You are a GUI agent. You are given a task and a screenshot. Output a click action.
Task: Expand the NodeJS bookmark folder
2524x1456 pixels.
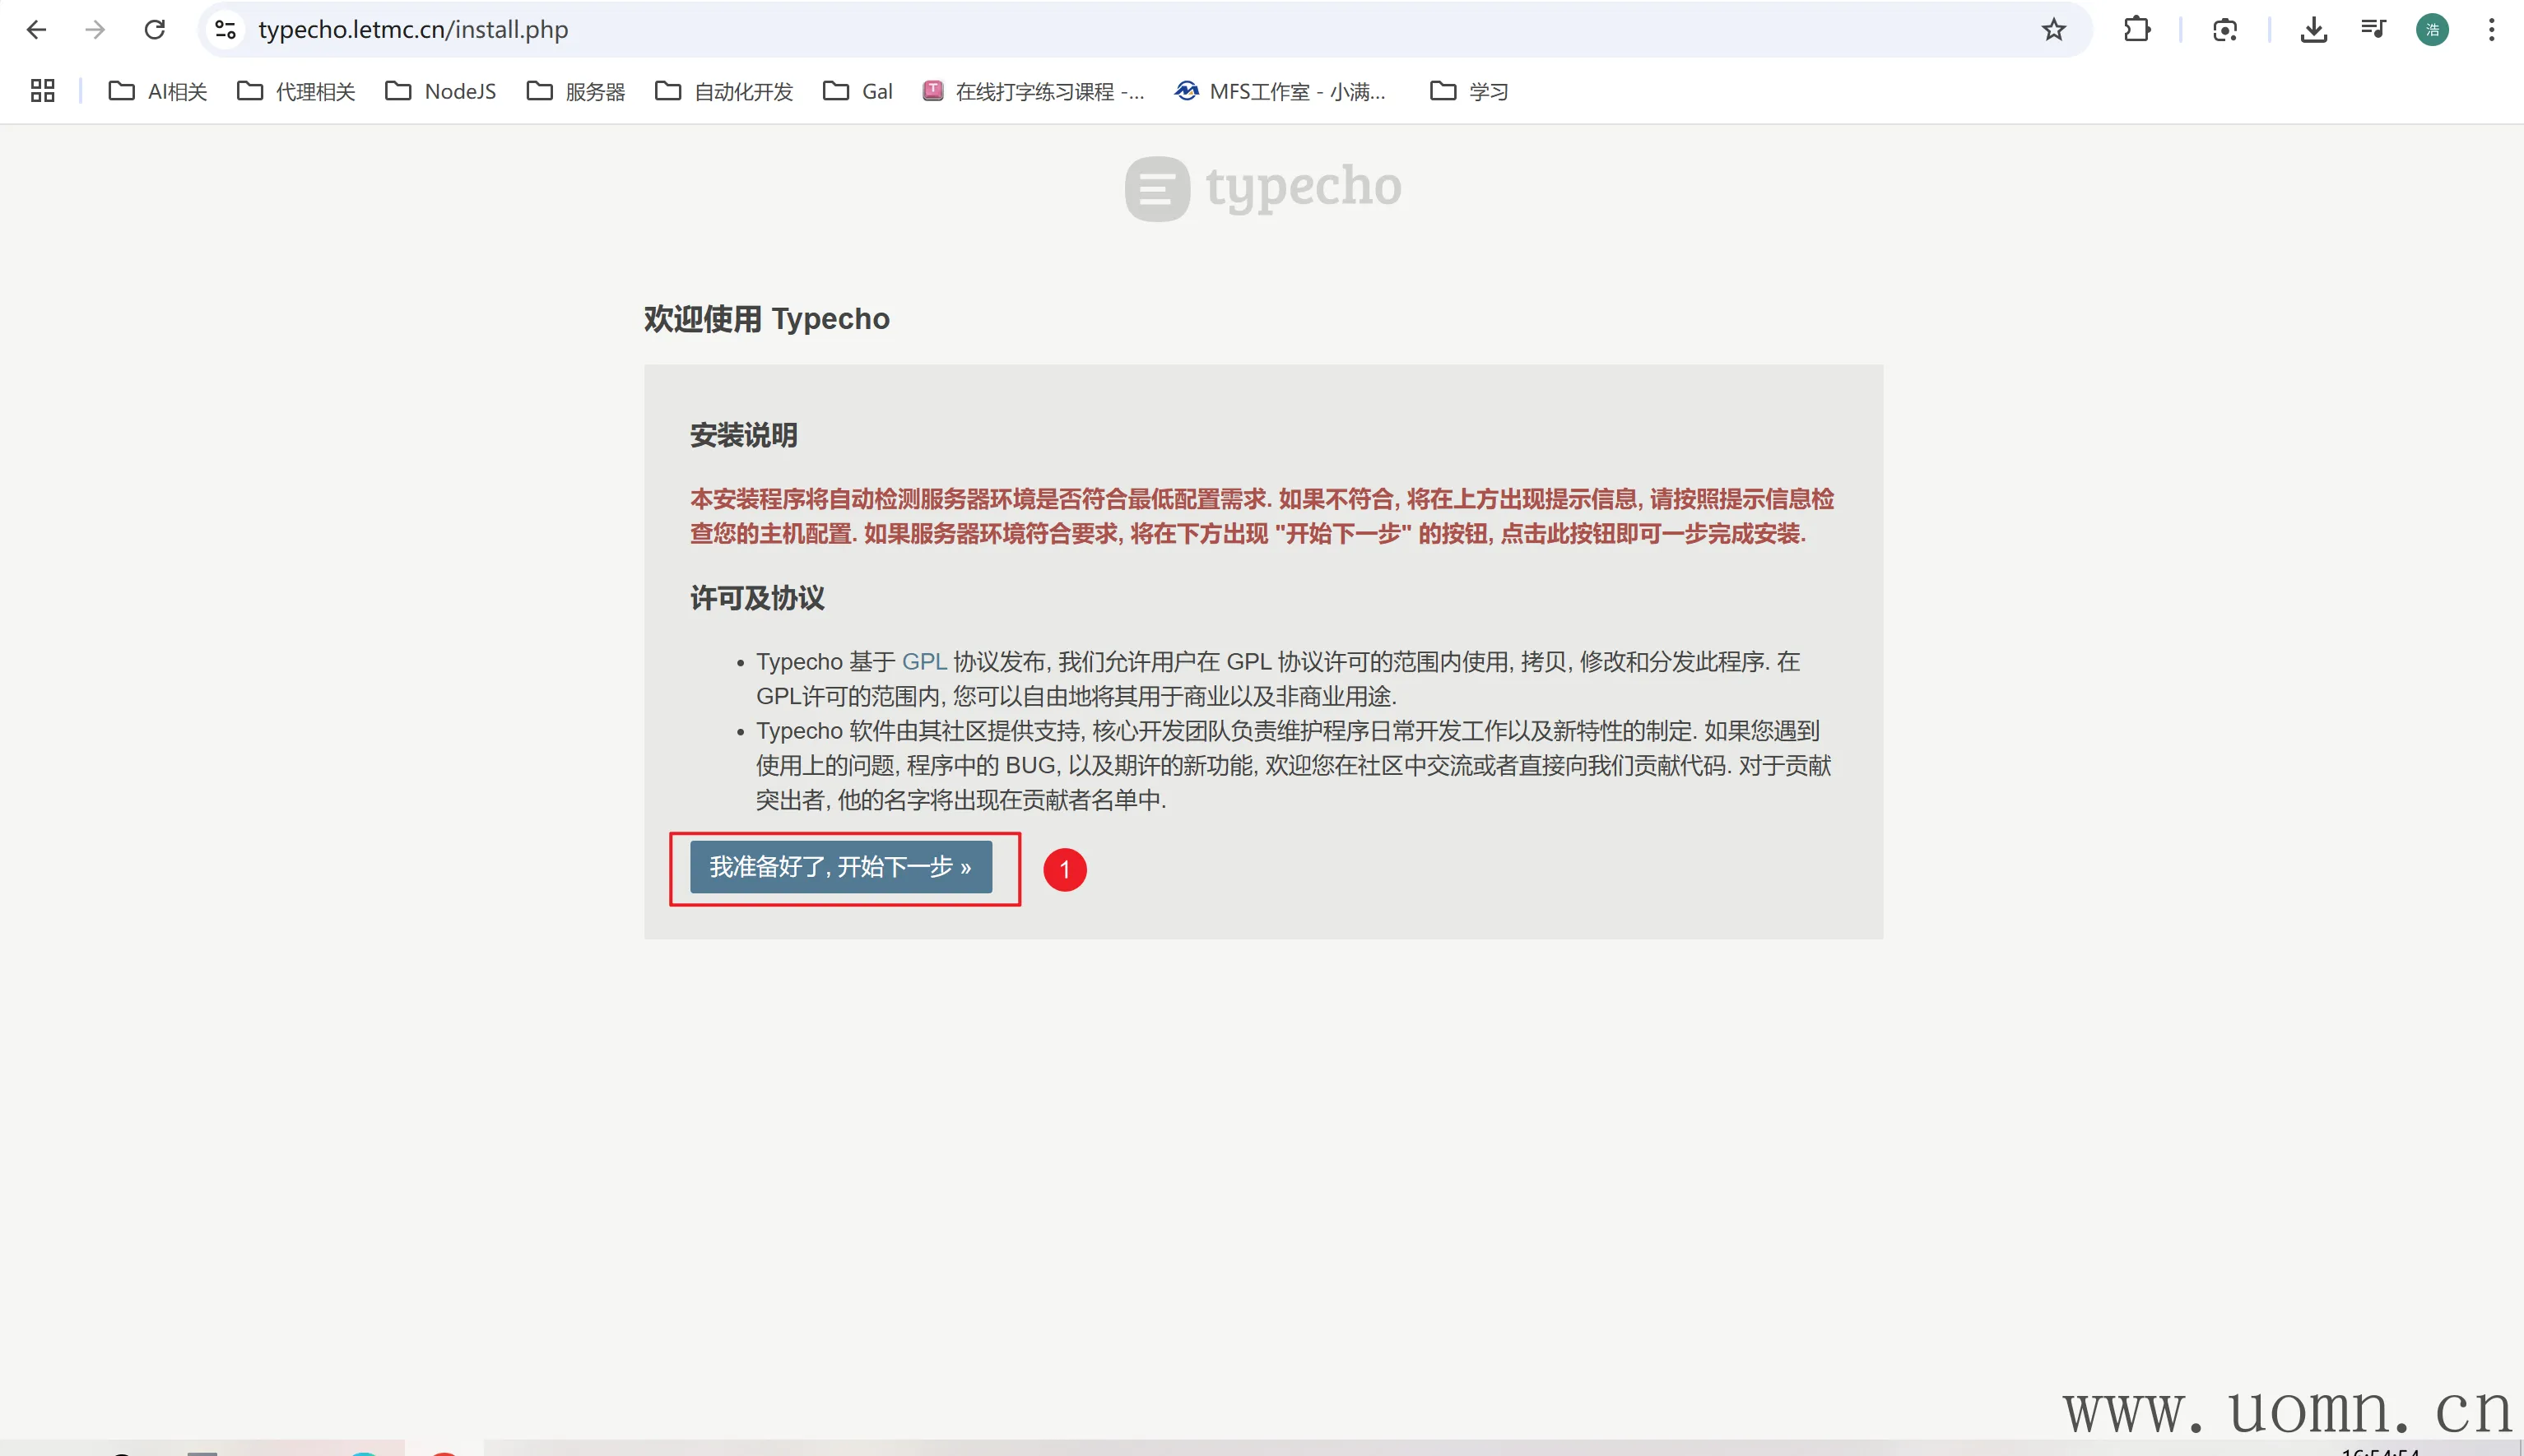[441, 91]
